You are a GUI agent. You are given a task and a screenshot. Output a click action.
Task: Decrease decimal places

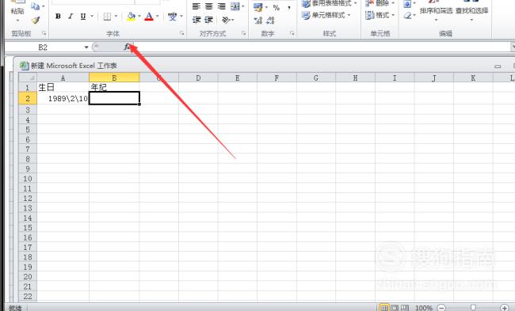pyautogui.click(x=270, y=21)
